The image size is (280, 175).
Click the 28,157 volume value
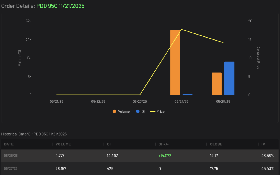[x=61, y=168]
